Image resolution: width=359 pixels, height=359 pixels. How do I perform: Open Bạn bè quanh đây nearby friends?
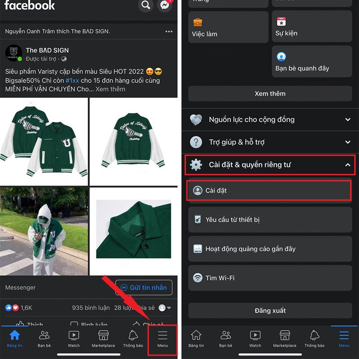[x=311, y=61]
